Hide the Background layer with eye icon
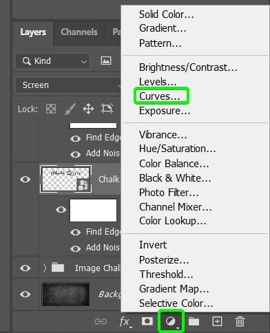This screenshot has height=333, width=270. click(x=25, y=294)
